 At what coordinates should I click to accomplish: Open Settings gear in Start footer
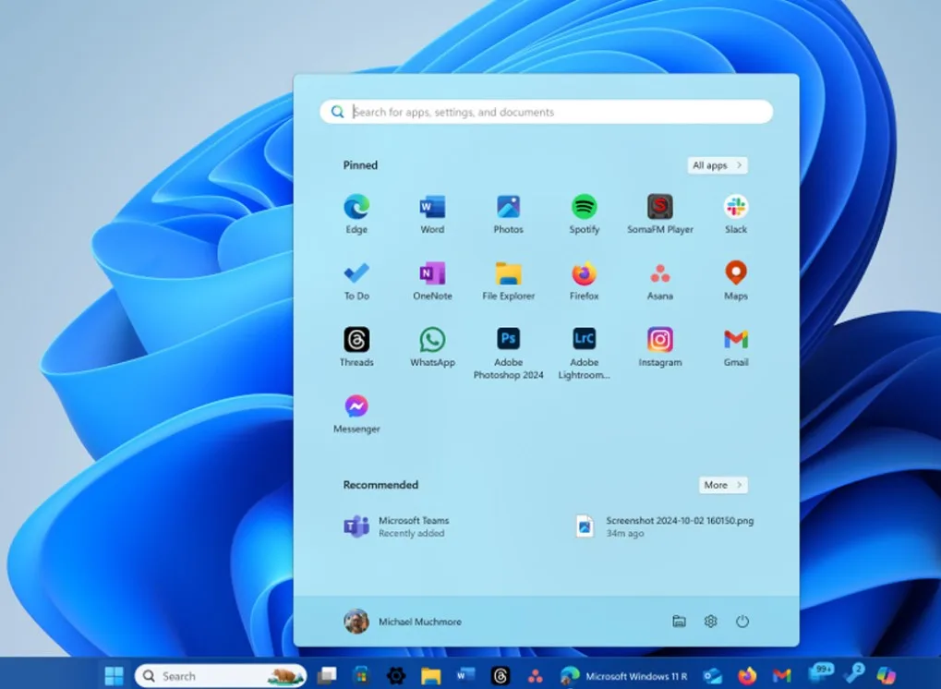(710, 622)
